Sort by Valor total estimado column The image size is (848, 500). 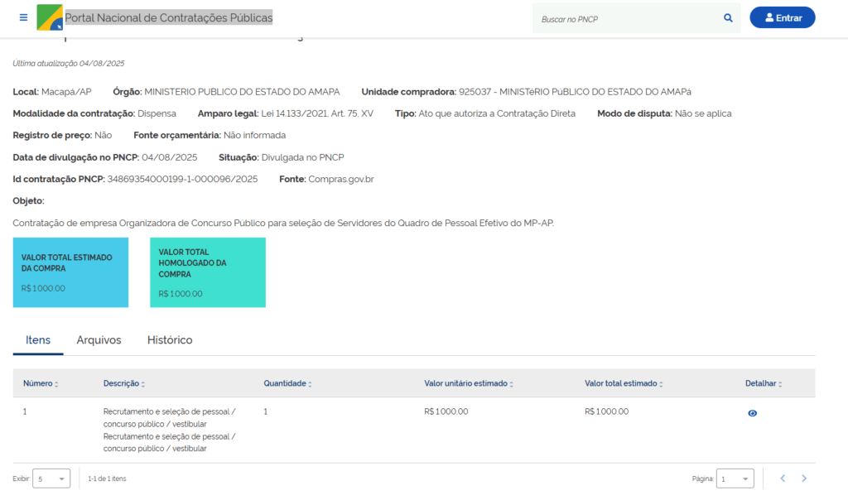coord(661,384)
